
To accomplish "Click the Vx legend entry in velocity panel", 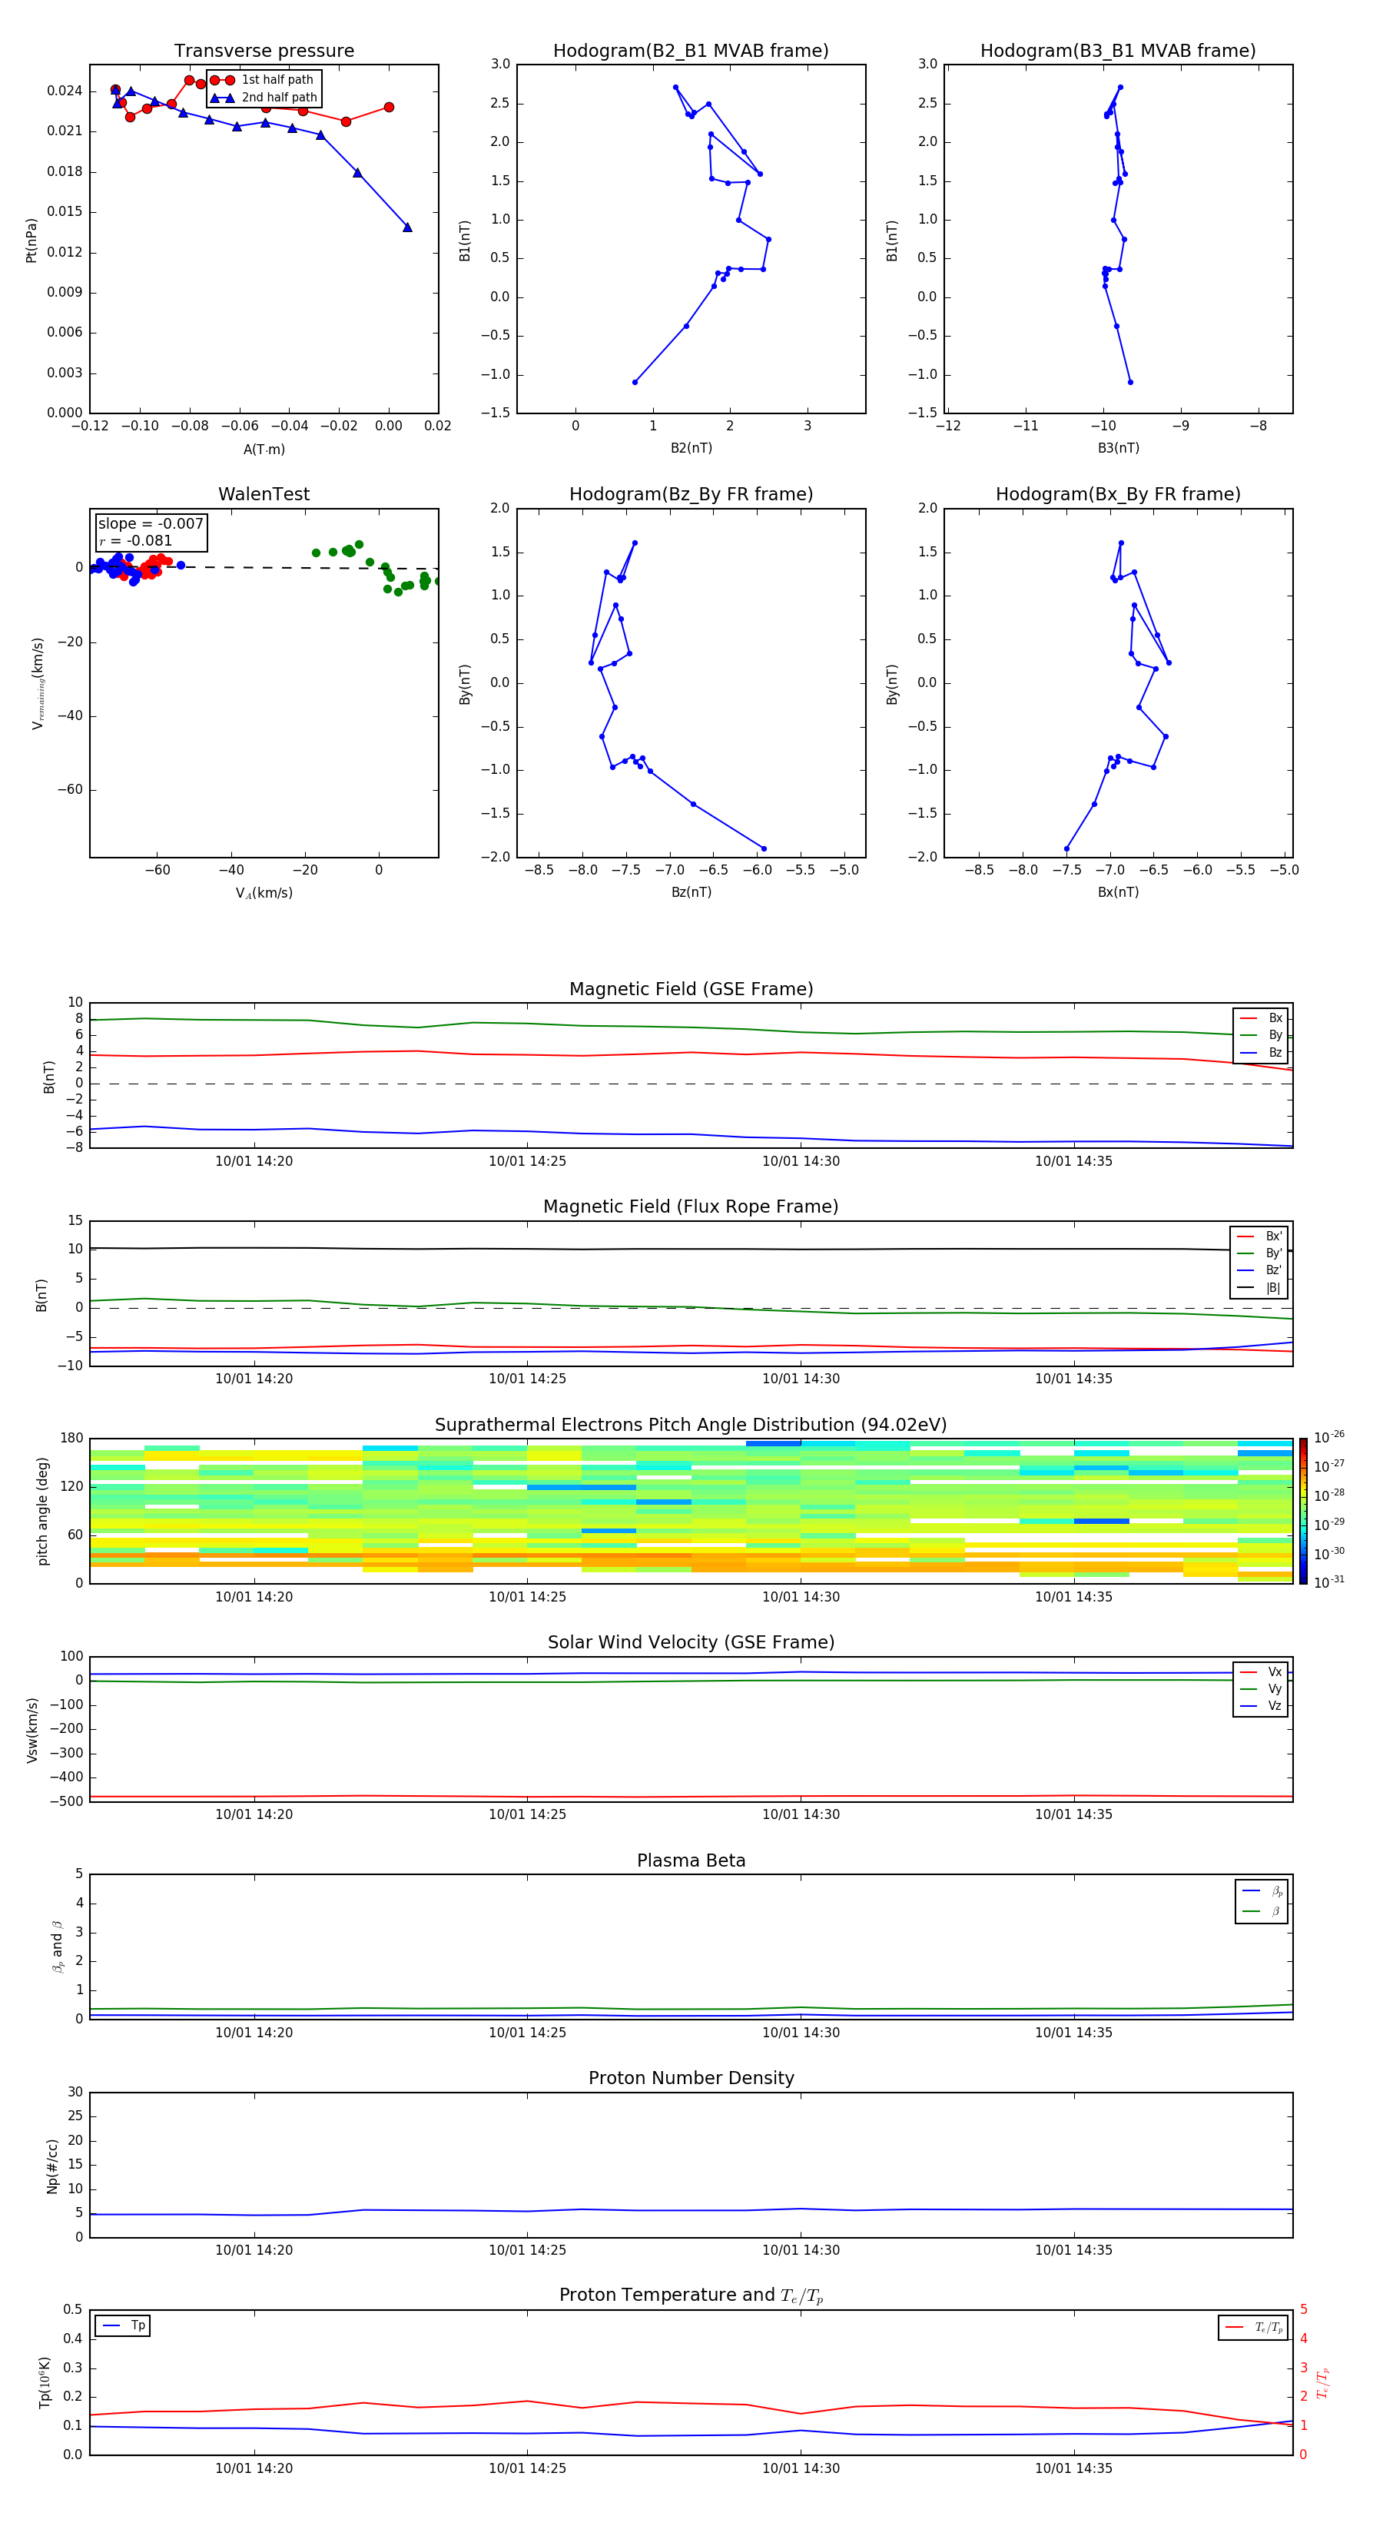I will click(x=1262, y=1671).
